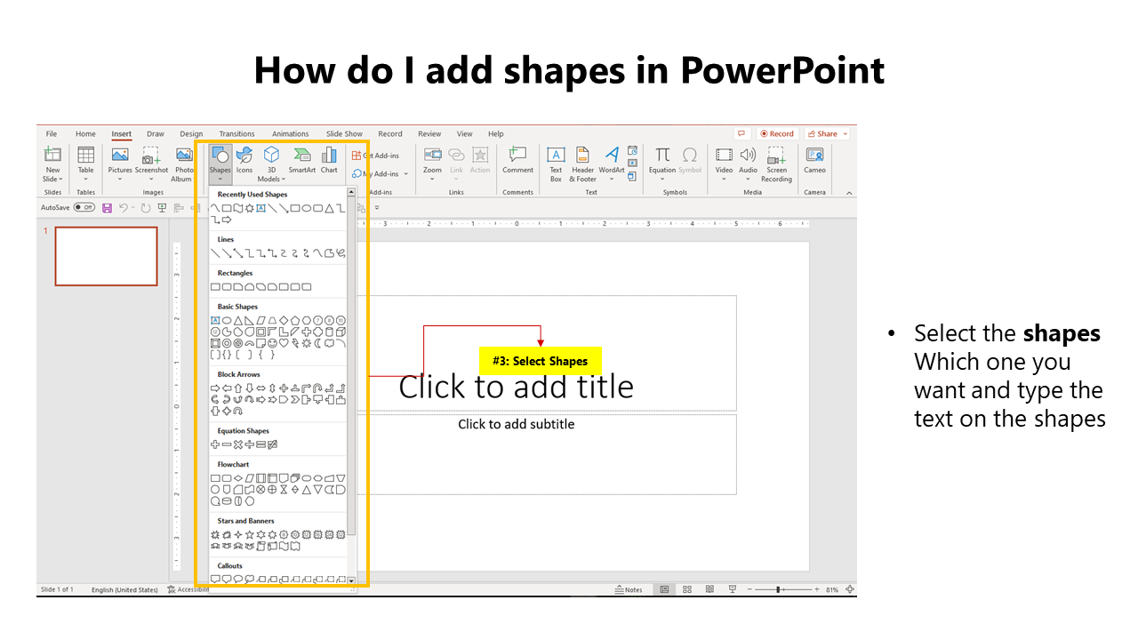
Task: Insert a Comment from the ribbon
Action: point(517,161)
